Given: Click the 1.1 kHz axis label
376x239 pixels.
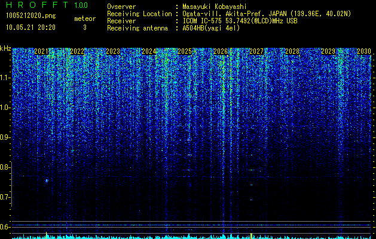Looking at the screenshot, I should click(5, 78).
